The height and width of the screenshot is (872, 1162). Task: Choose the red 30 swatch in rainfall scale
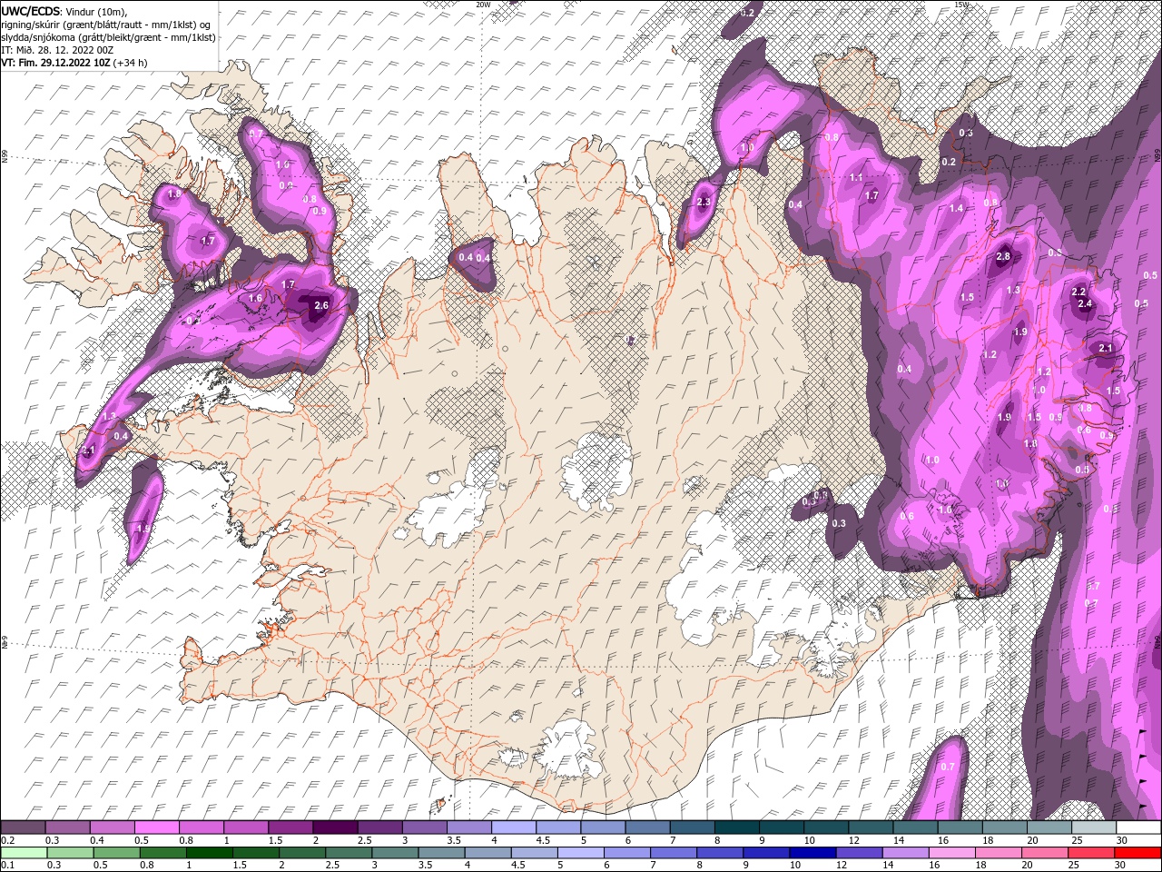coord(1137,853)
